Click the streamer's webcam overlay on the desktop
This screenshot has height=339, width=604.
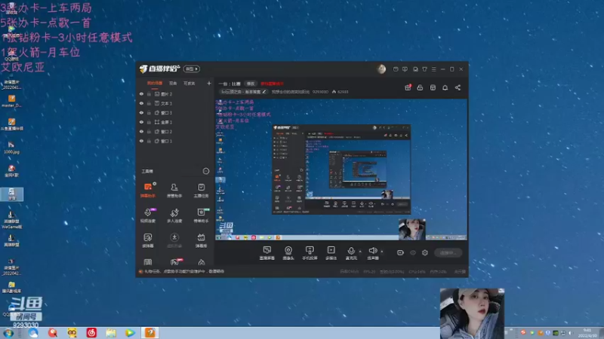tap(472, 313)
